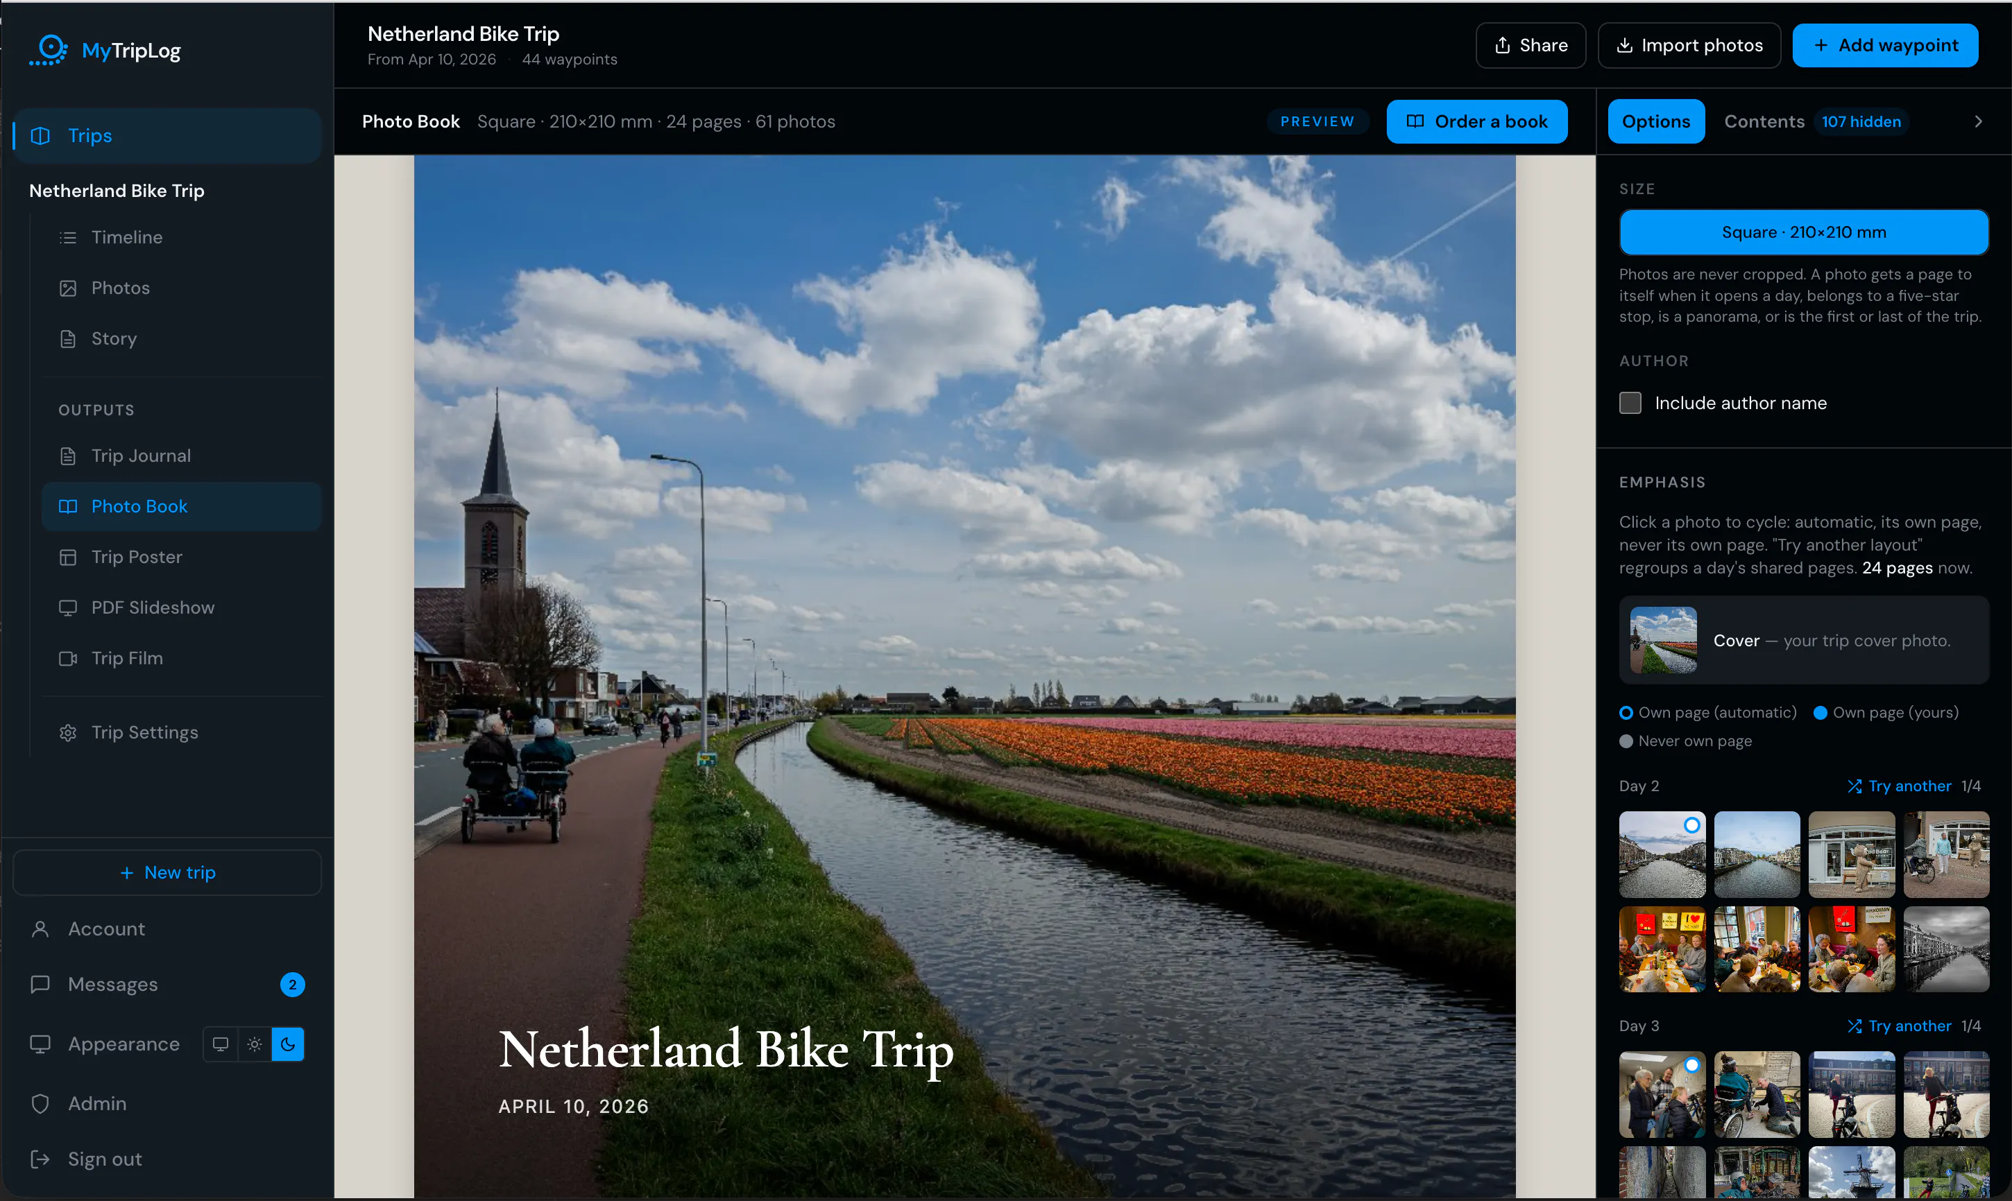This screenshot has height=1201, width=2012.
Task: Switch to the Contents tab
Action: (x=1764, y=121)
